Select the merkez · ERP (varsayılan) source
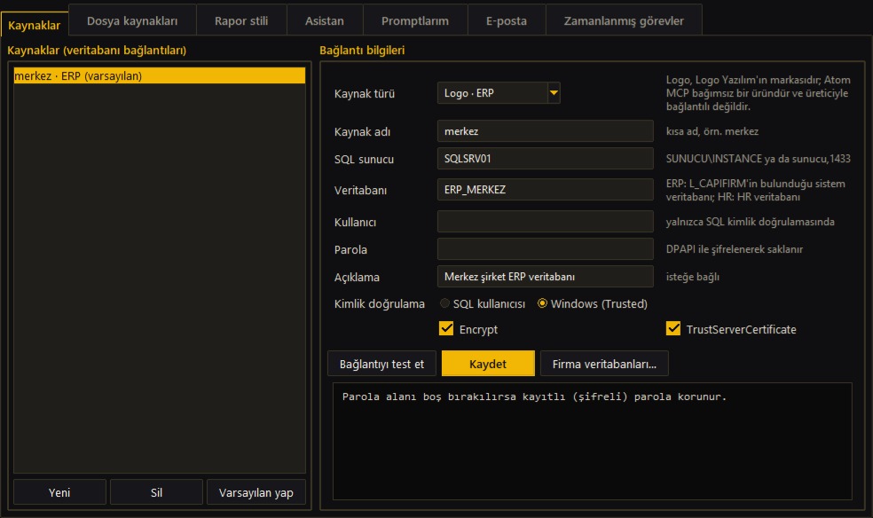The width and height of the screenshot is (873, 518). (x=159, y=75)
